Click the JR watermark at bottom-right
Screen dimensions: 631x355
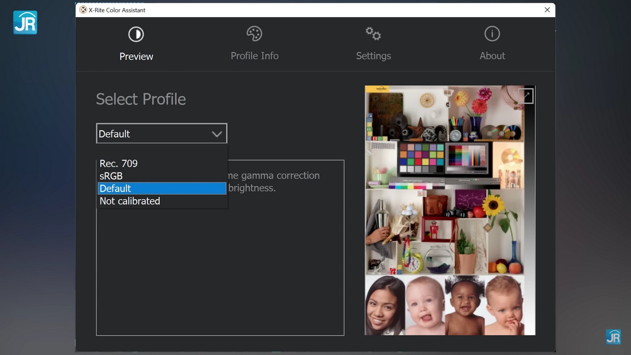(x=613, y=337)
